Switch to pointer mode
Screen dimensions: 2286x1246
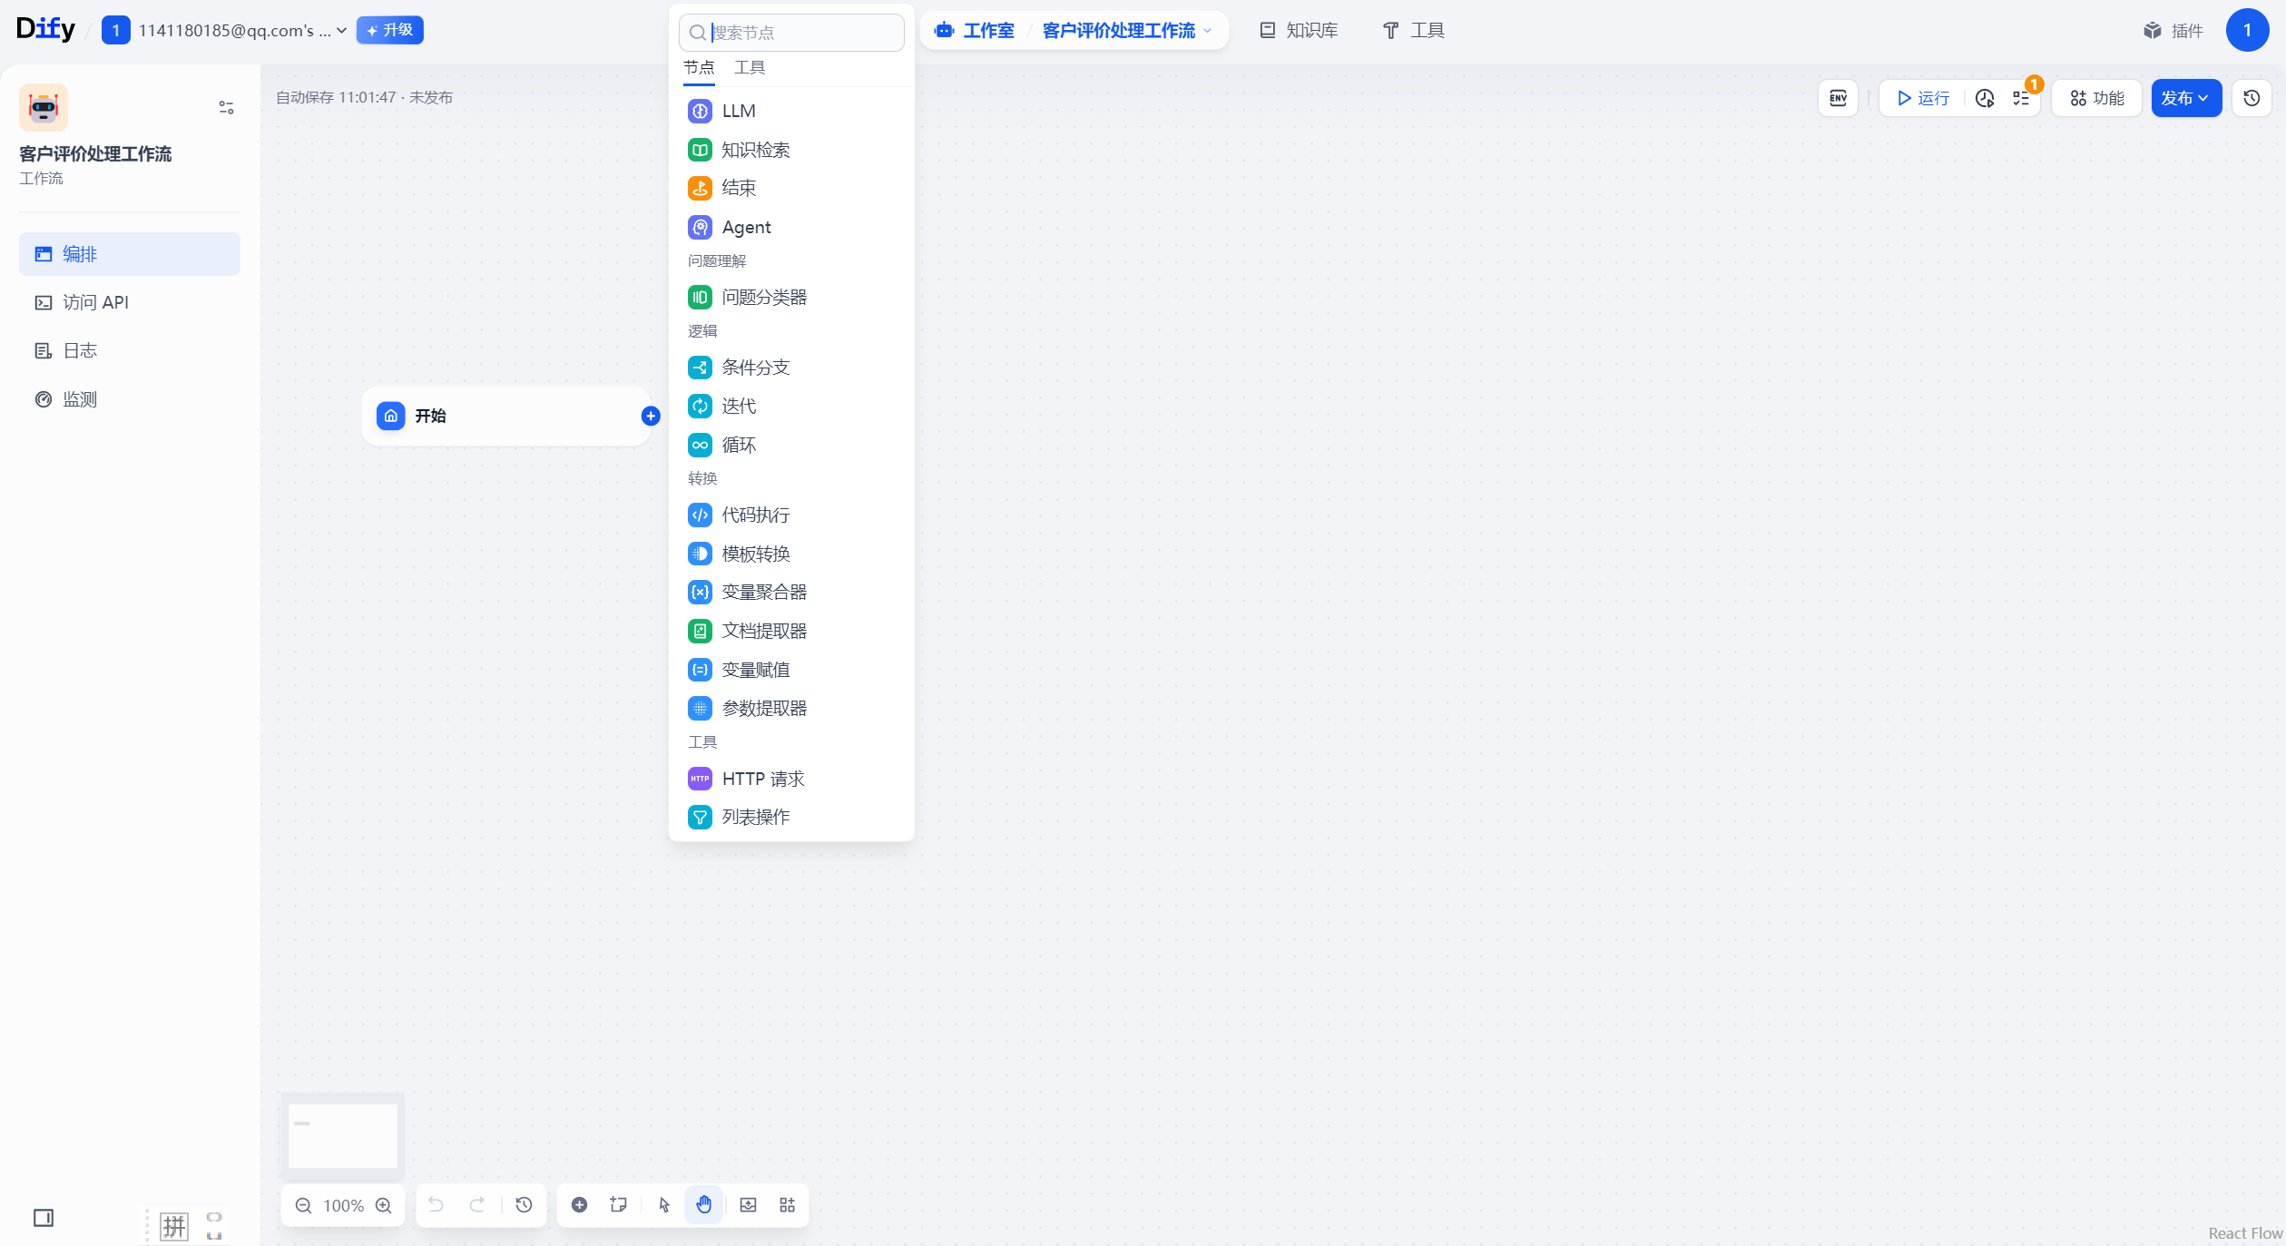point(664,1205)
